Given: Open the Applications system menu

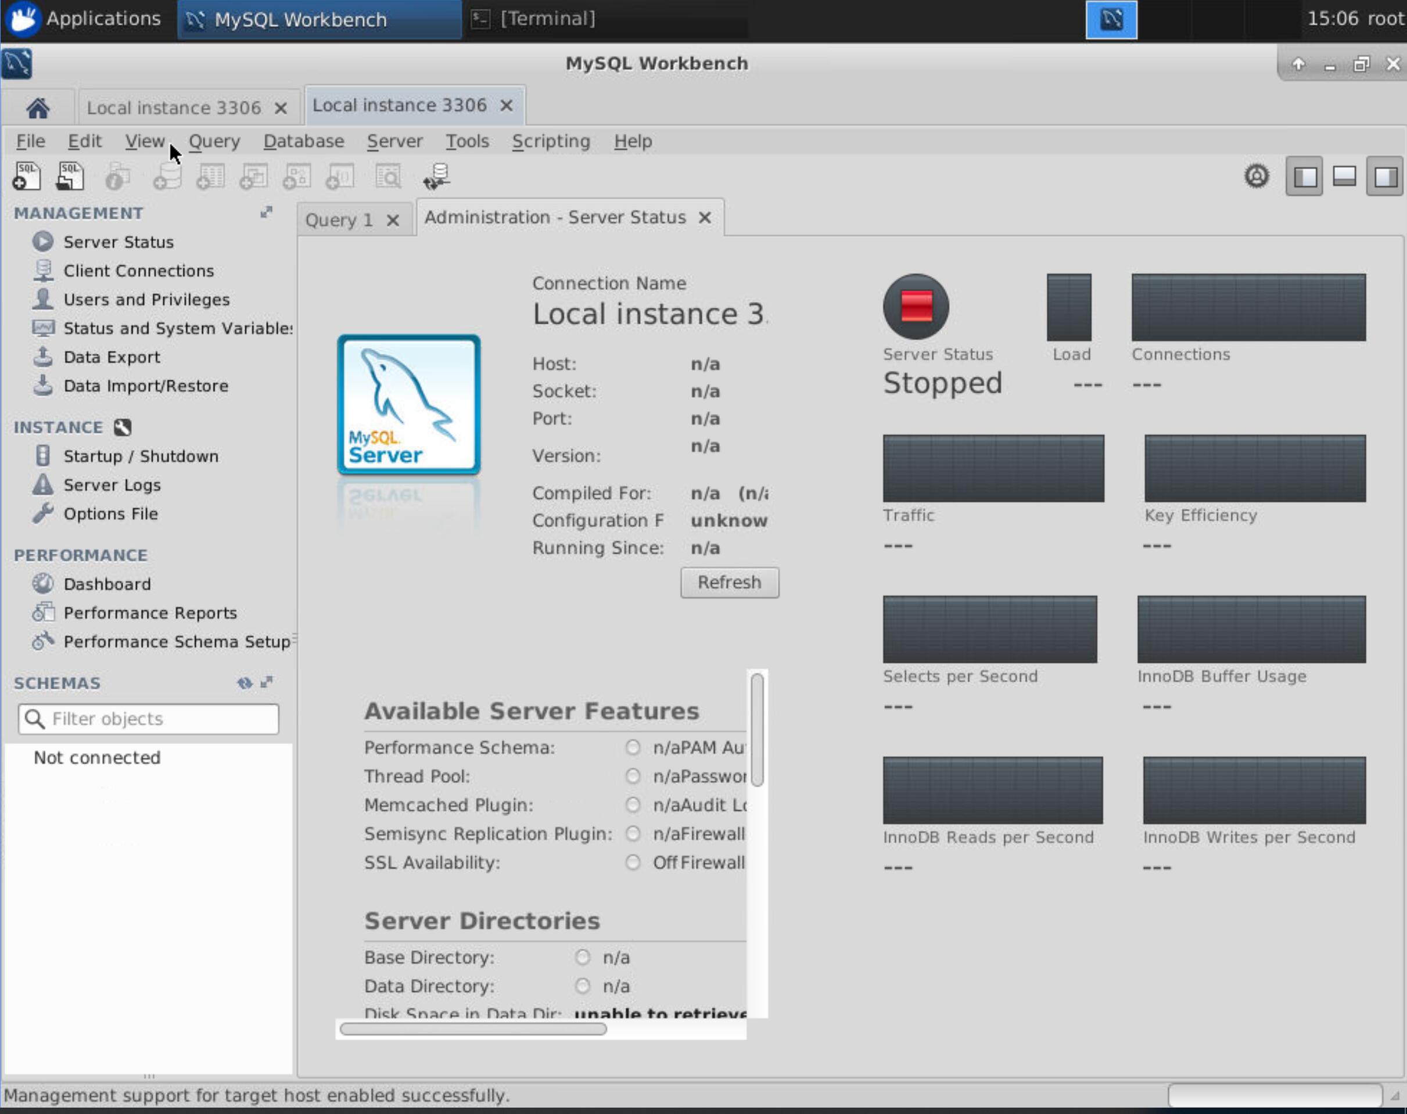Looking at the screenshot, I should [84, 19].
